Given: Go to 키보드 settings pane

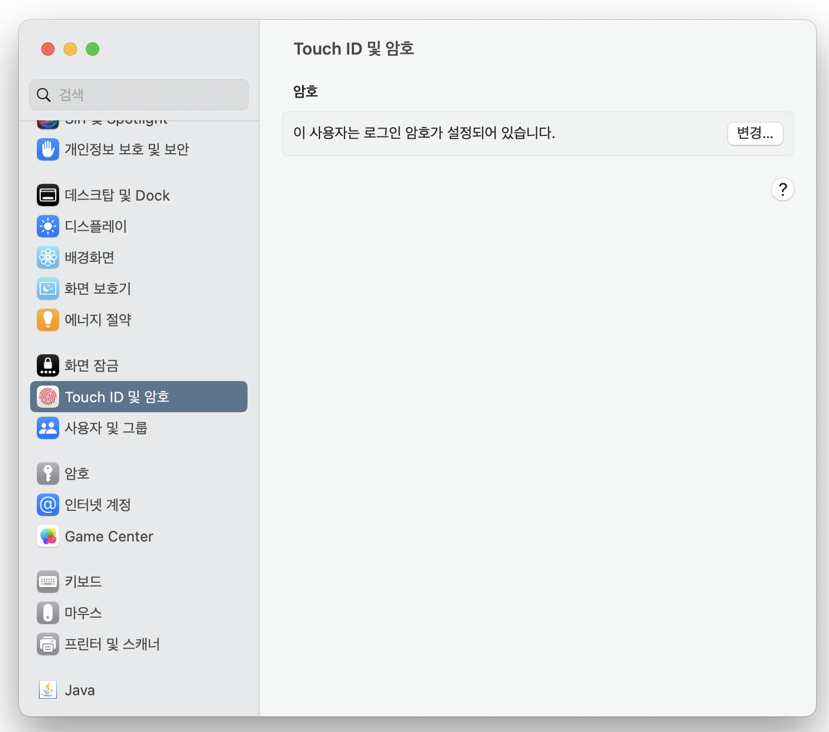Looking at the screenshot, I should click(83, 582).
